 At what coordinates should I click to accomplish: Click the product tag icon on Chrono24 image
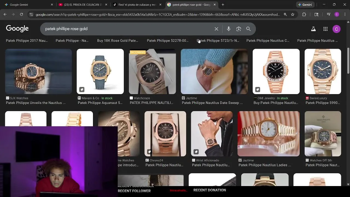point(149,152)
